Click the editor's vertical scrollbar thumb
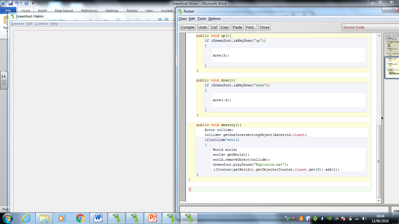The image size is (399, 224). (379, 161)
